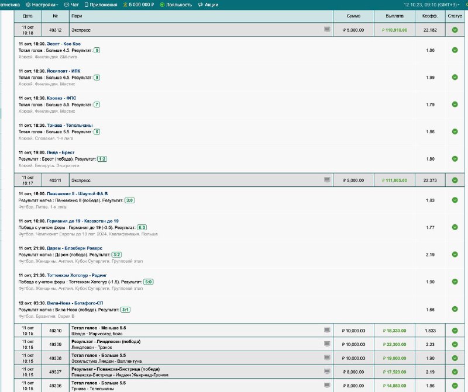The width and height of the screenshot is (468, 392).
Task: Click the Дата column header
Action: pos(27,16)
